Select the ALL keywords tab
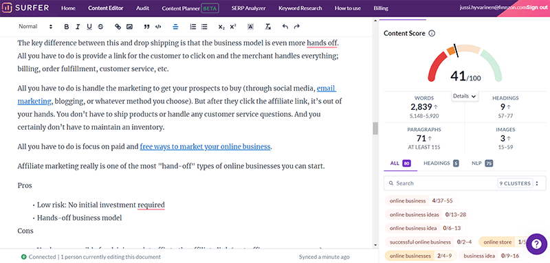 point(400,163)
